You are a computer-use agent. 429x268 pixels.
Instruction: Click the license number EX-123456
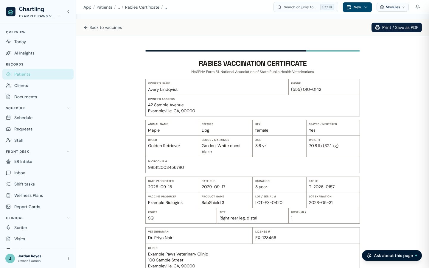click(x=266, y=238)
